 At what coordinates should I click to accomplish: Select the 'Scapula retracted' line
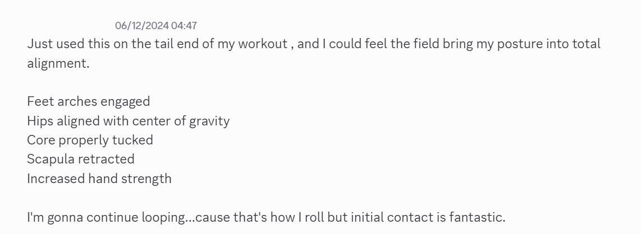point(80,159)
